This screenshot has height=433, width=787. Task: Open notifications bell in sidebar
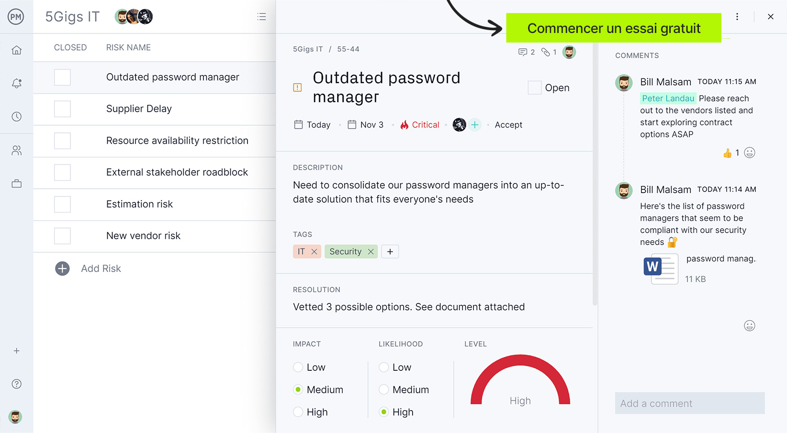(17, 84)
